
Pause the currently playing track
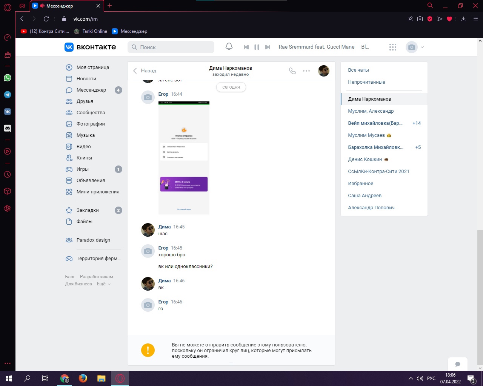(257, 47)
